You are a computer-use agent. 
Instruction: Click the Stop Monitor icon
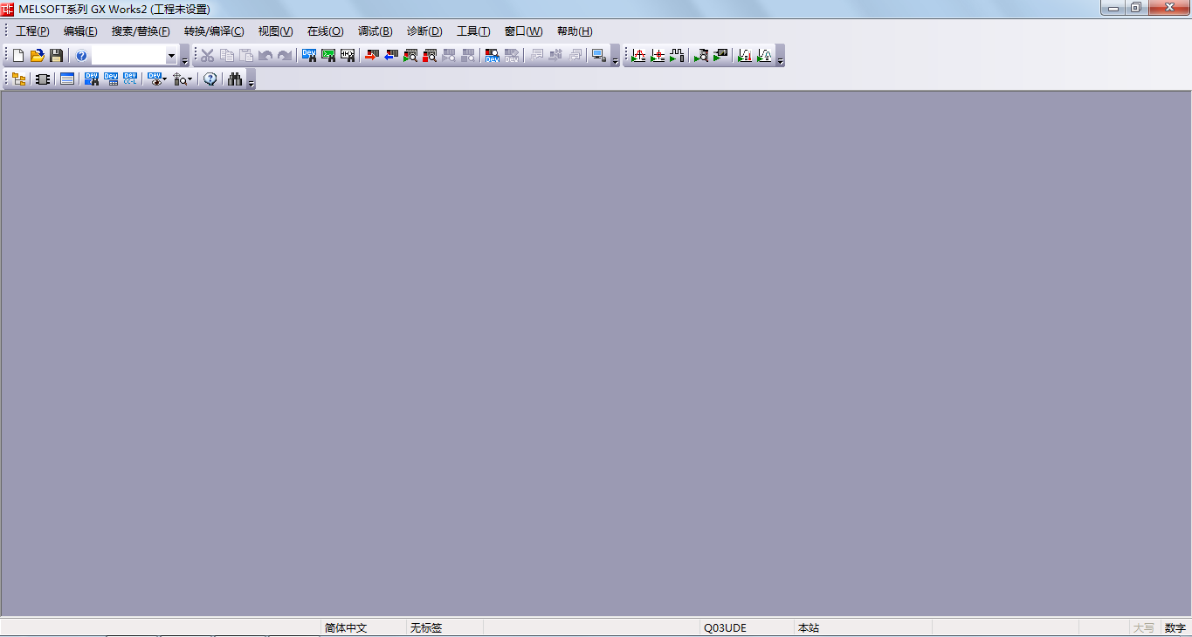(x=429, y=56)
